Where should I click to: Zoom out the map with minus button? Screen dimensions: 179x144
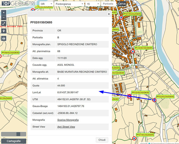coord(4,18)
